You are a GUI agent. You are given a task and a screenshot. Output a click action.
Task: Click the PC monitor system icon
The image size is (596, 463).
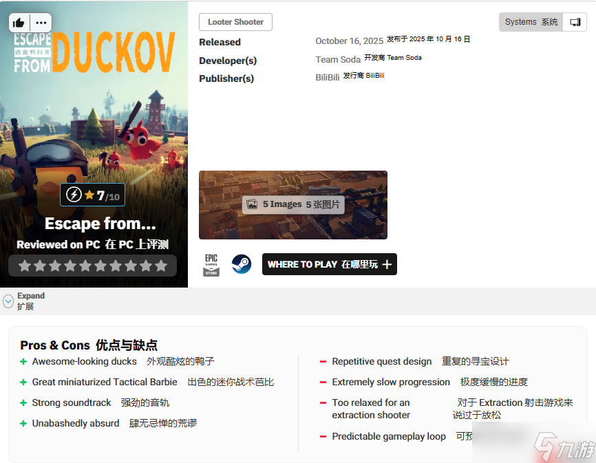pos(575,22)
